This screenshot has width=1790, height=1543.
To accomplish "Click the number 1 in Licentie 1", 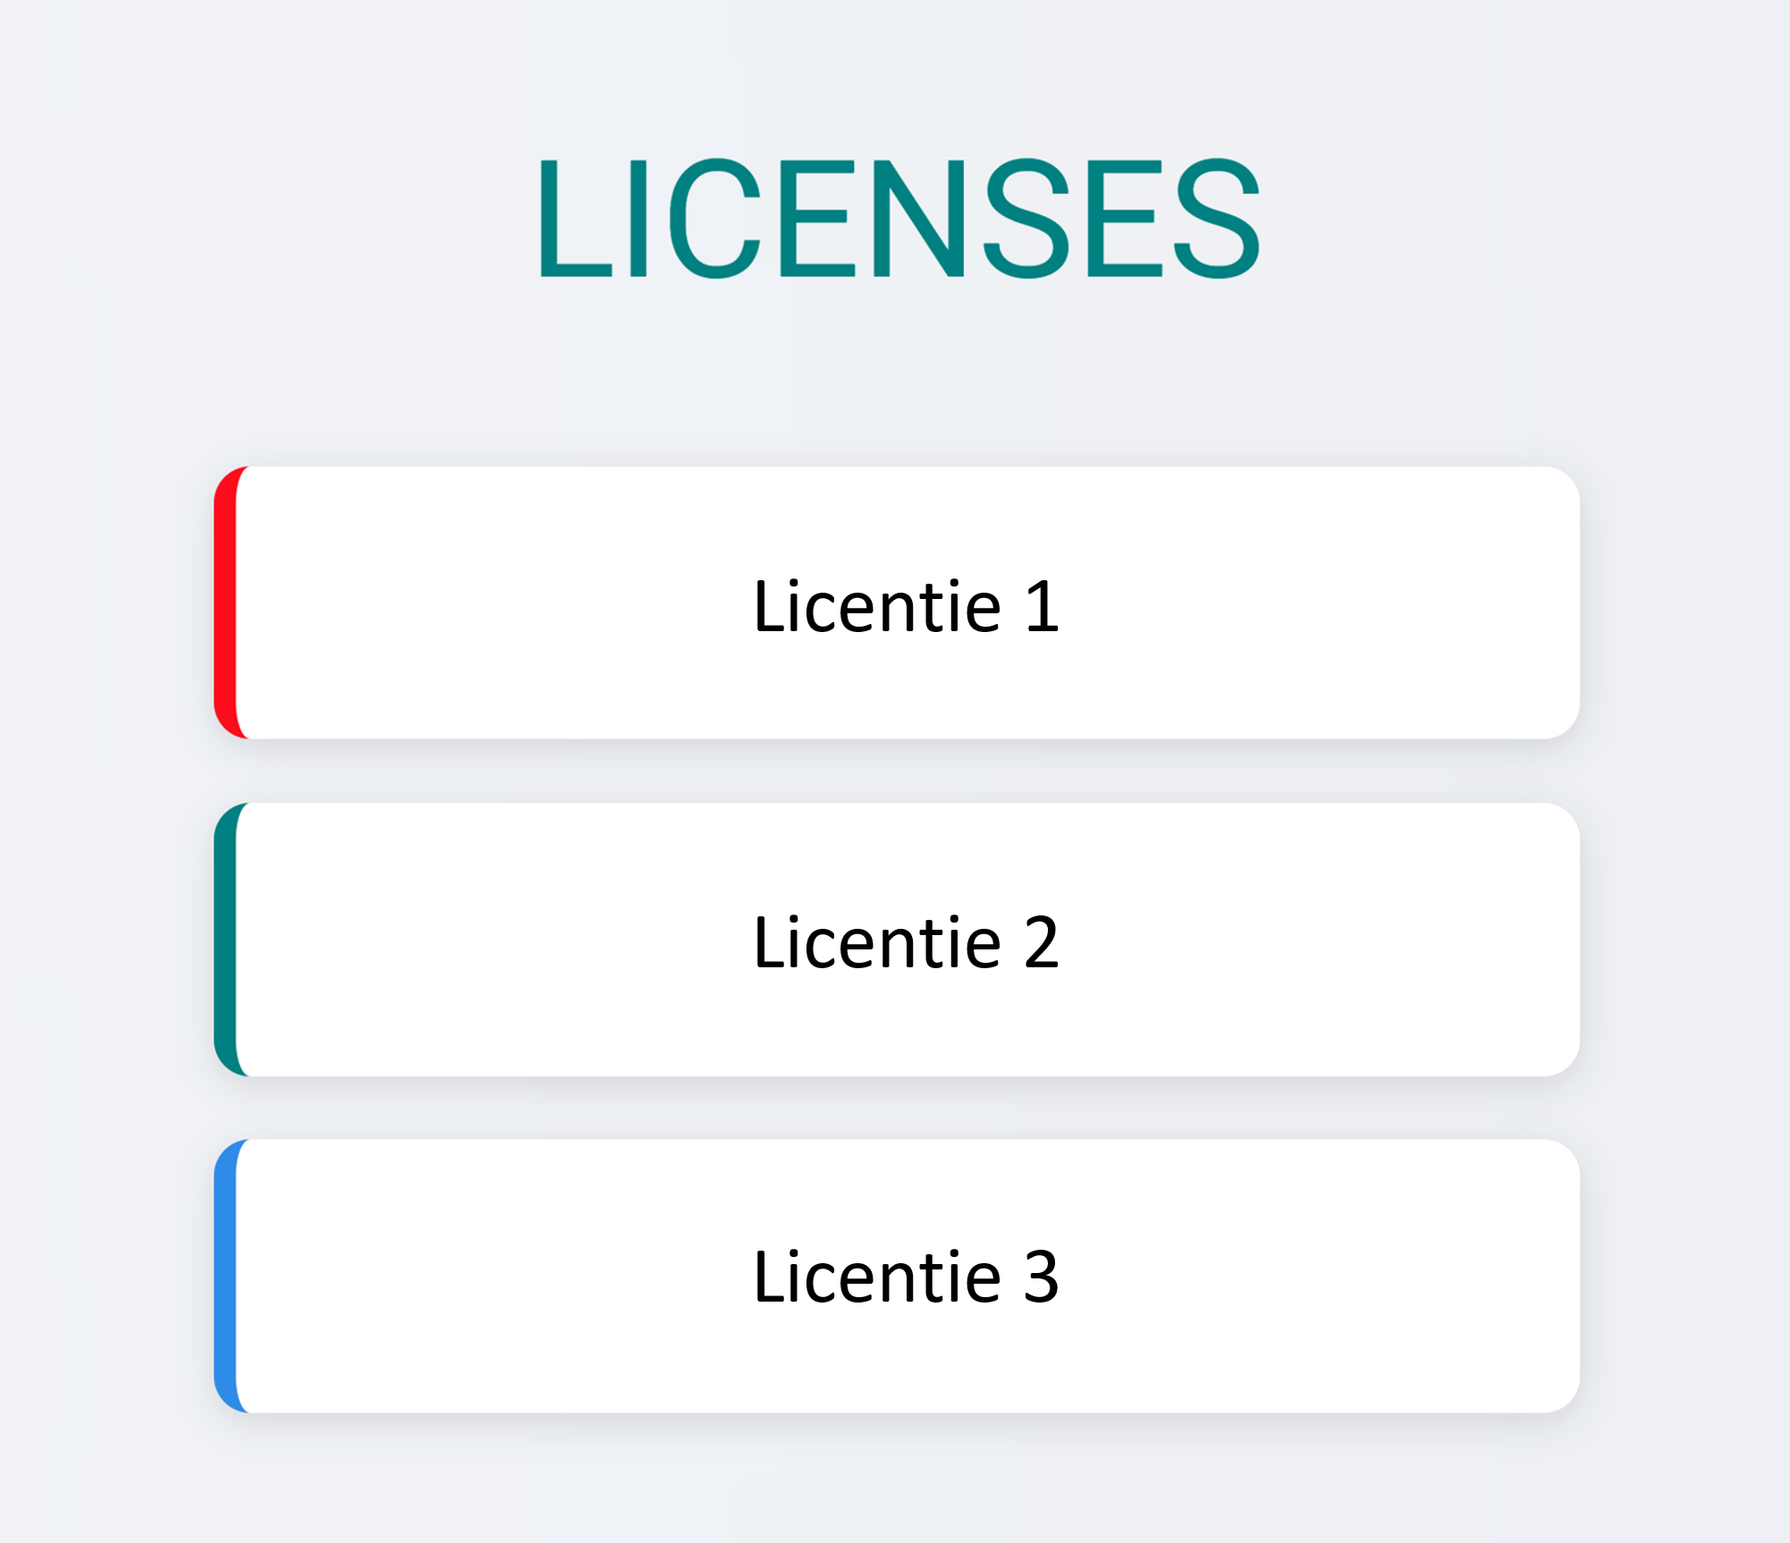I will click(1042, 608).
